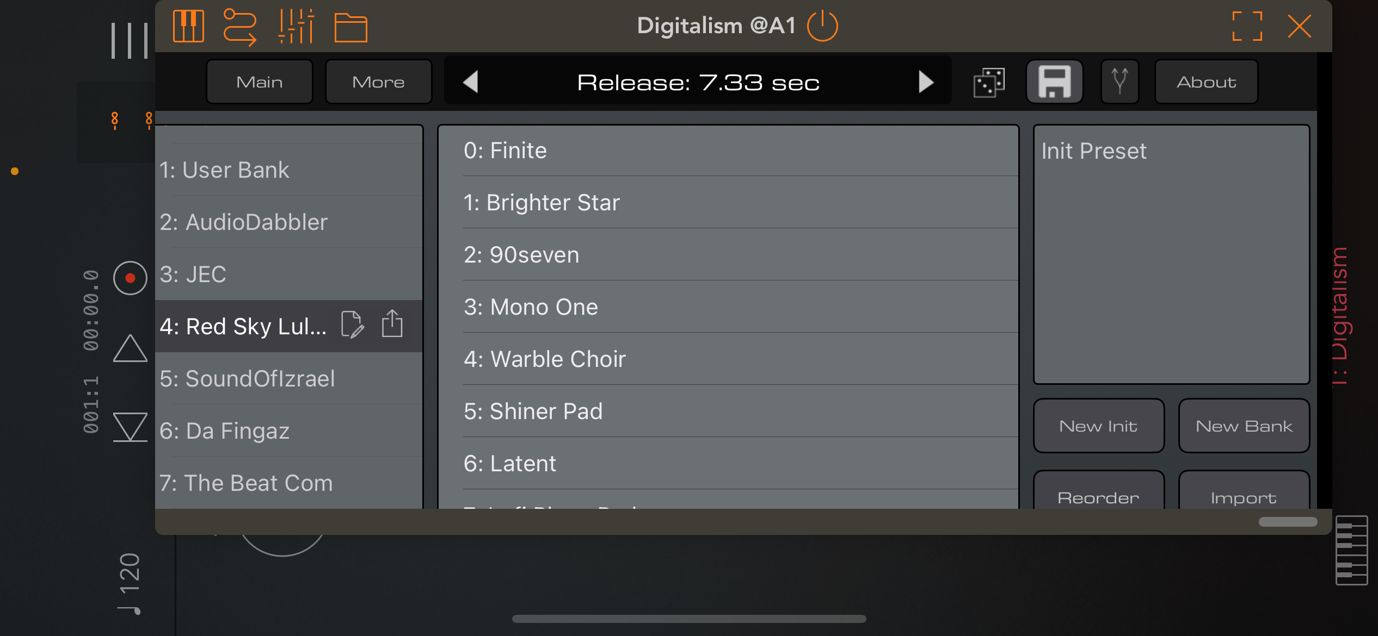Randomize the preset with the dice icon
This screenshot has width=1378, height=636.
[x=989, y=83]
